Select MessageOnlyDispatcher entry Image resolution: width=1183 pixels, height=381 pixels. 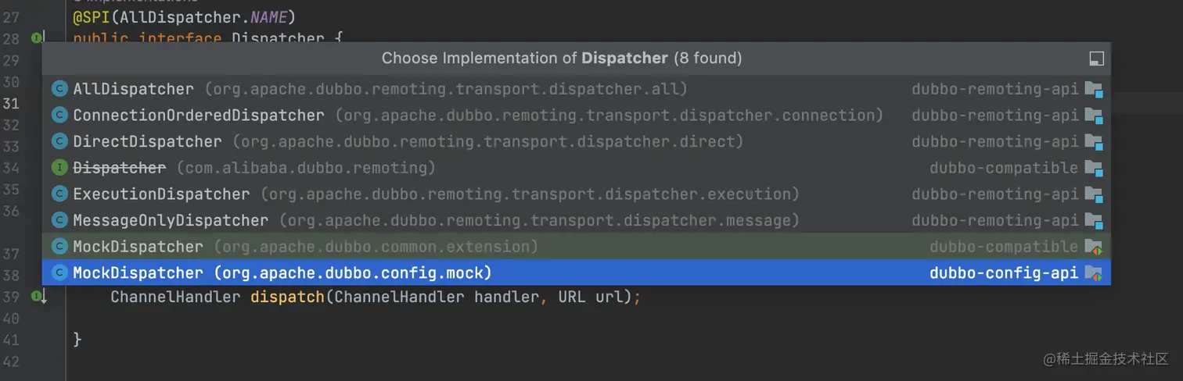click(x=576, y=220)
